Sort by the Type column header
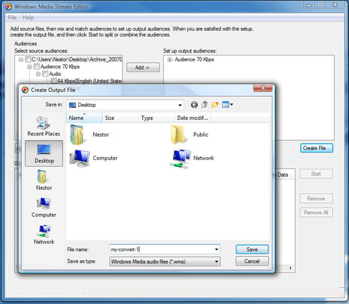The height and width of the screenshot is (304, 349). pyautogui.click(x=156, y=118)
